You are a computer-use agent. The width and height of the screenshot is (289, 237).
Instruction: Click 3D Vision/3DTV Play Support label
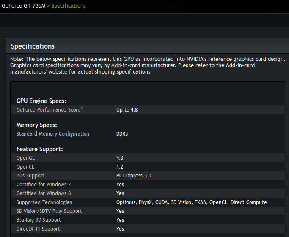point(49,211)
